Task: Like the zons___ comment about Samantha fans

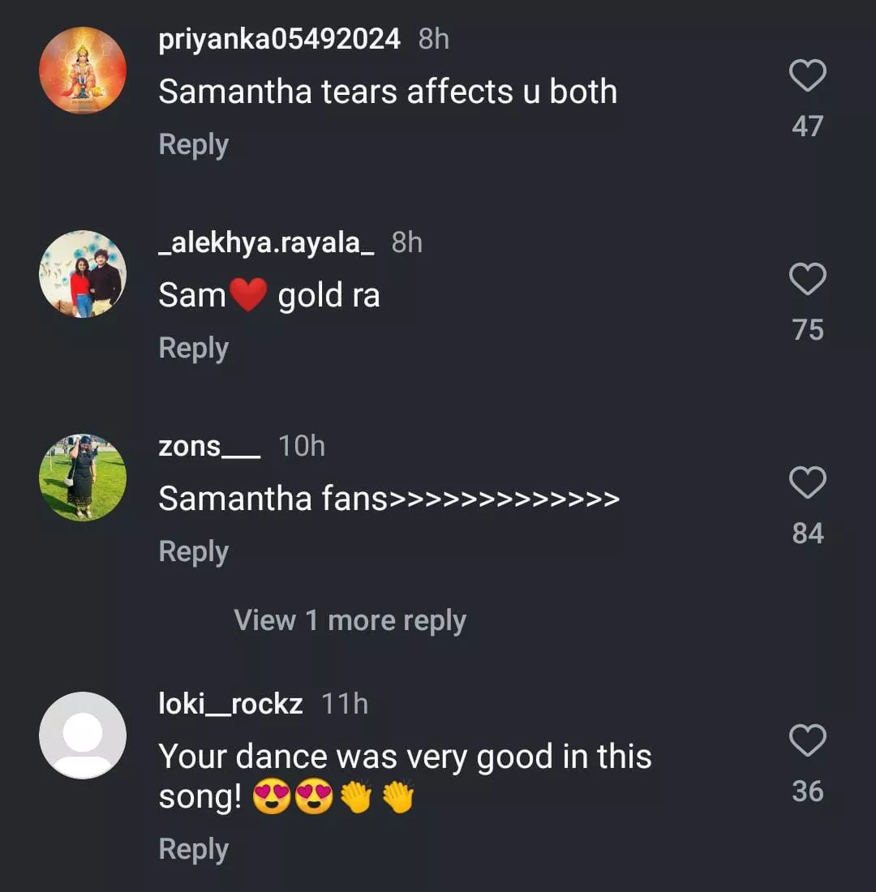Action: coord(807,483)
